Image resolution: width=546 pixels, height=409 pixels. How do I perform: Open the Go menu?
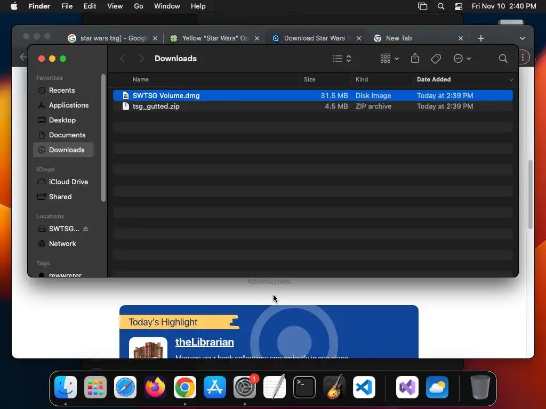point(139,6)
